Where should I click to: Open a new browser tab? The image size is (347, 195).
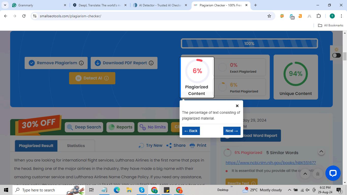(256, 5)
